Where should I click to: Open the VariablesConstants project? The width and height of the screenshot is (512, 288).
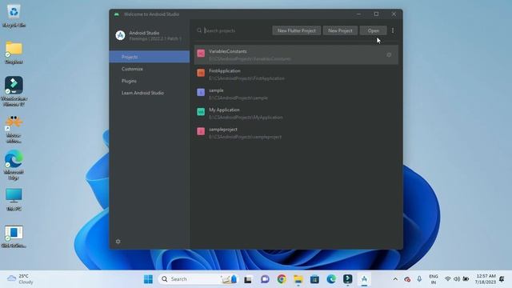tap(296, 55)
